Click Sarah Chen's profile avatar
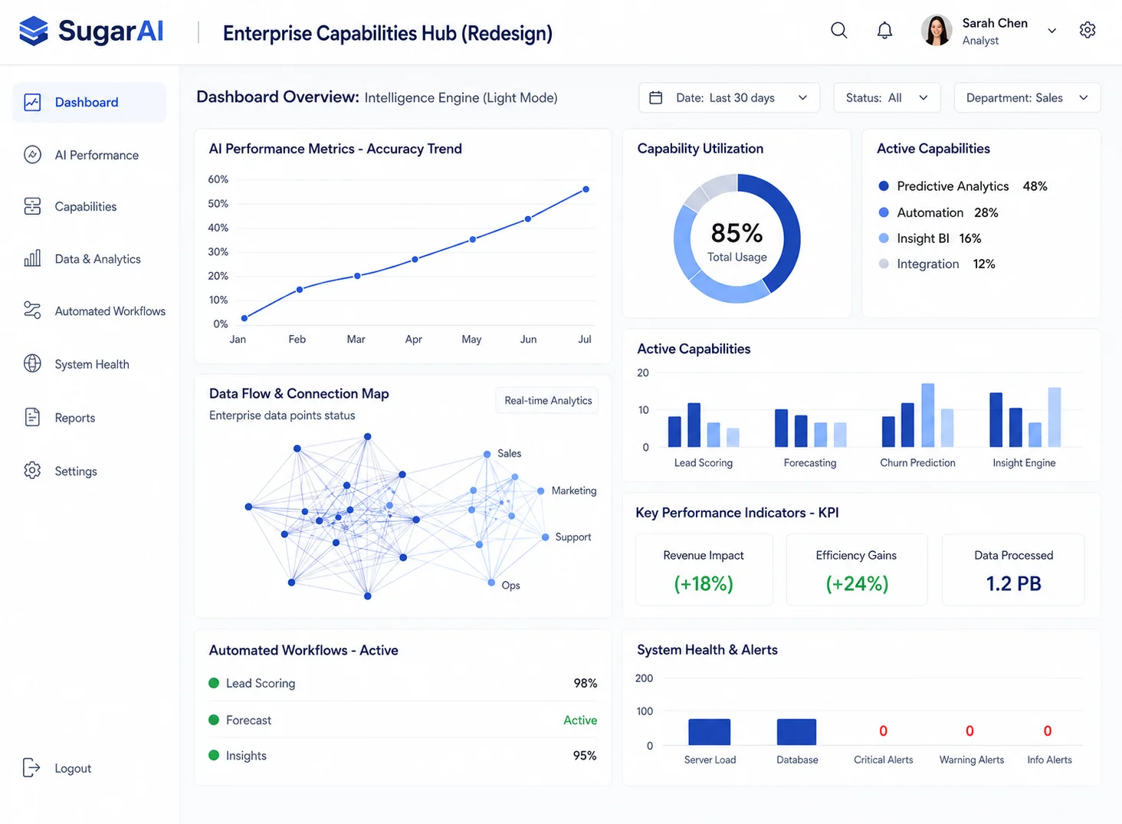 [x=937, y=31]
